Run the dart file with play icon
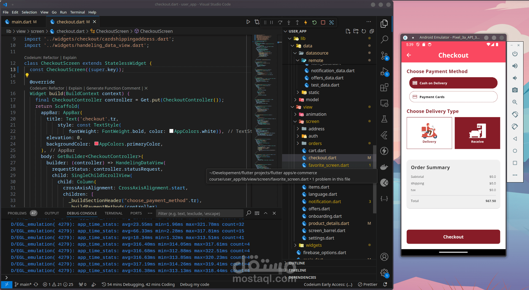Screen dimensions: 529x290 (x=248, y=22)
